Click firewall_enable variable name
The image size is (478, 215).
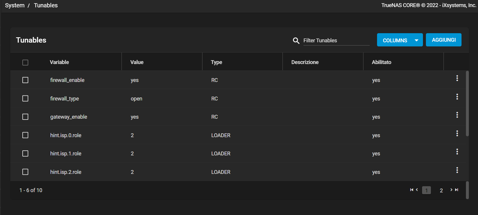pos(67,80)
